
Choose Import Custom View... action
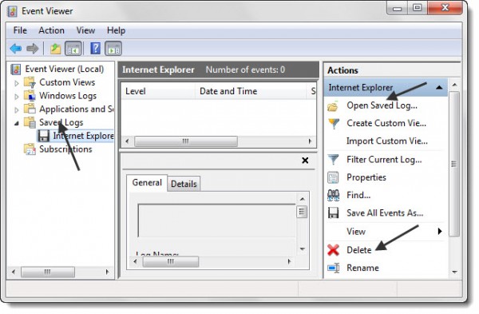[x=387, y=141]
